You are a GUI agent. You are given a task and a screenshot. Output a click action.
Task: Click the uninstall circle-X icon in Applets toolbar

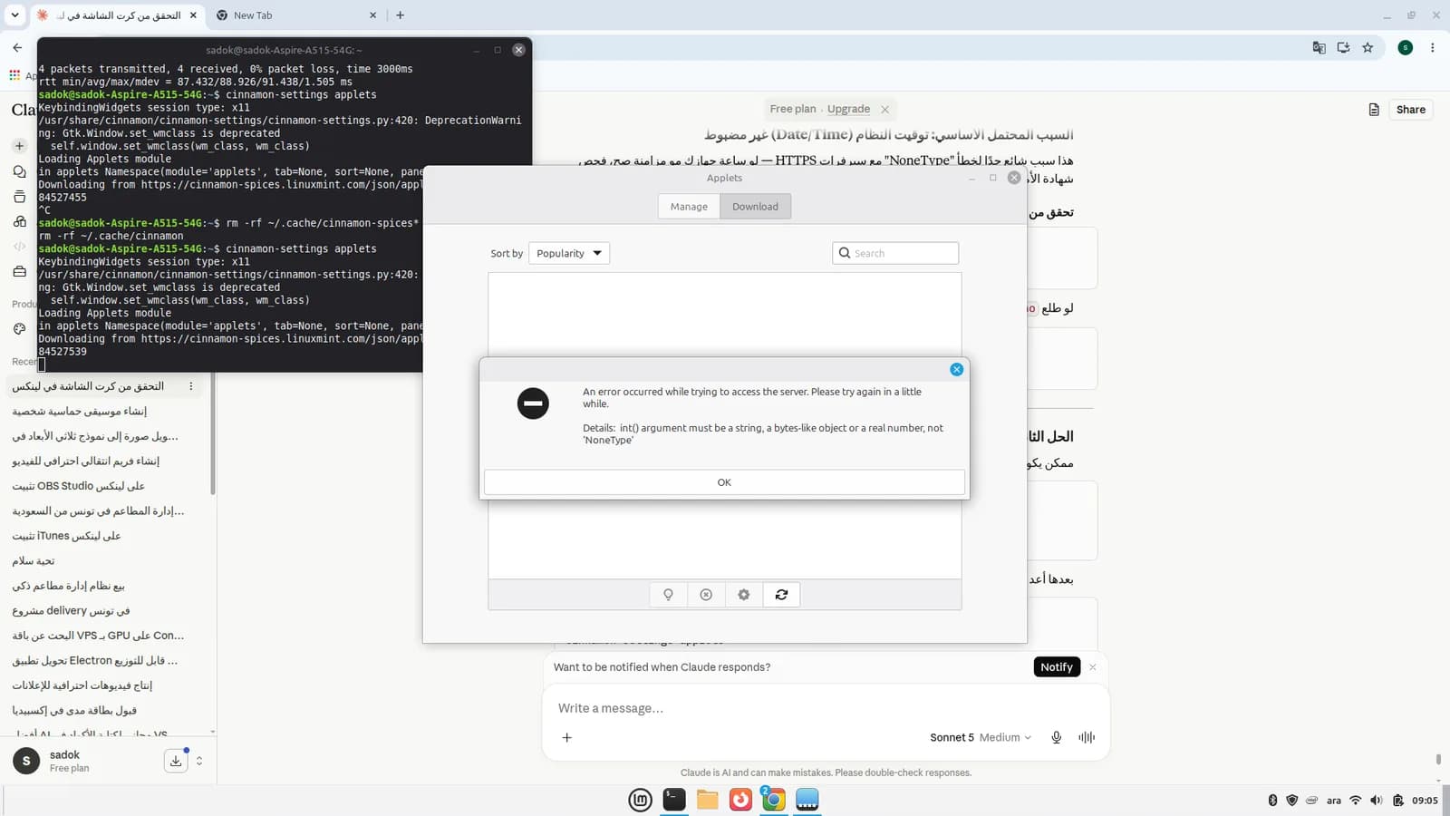[x=706, y=595]
